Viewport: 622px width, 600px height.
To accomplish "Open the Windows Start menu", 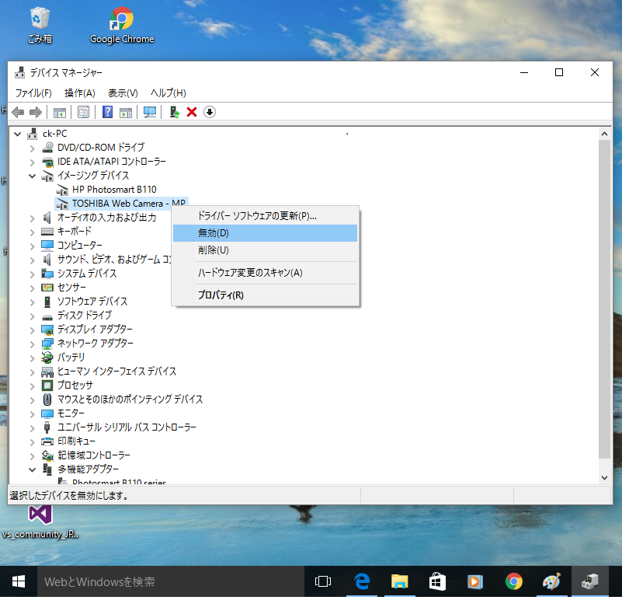I will click(x=18, y=581).
